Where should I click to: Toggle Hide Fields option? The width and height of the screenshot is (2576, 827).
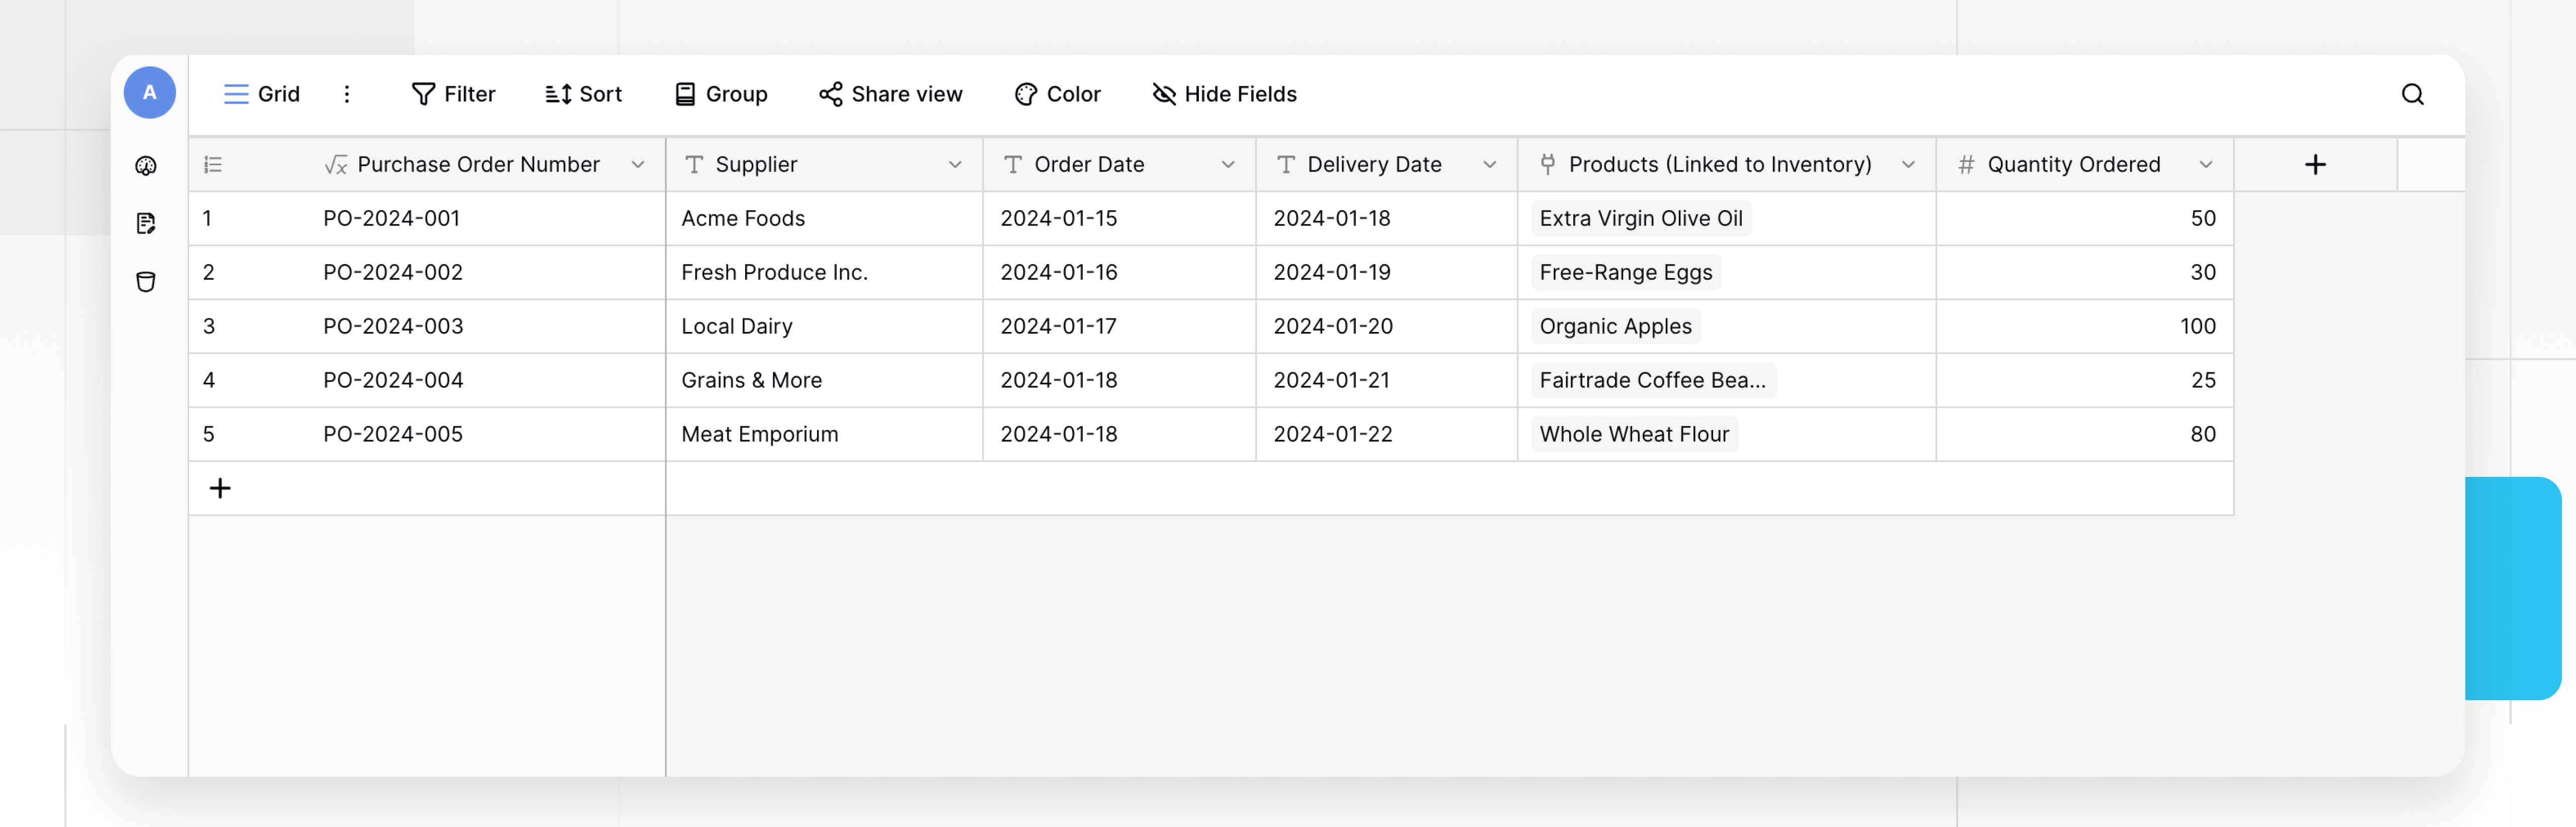pyautogui.click(x=1224, y=94)
